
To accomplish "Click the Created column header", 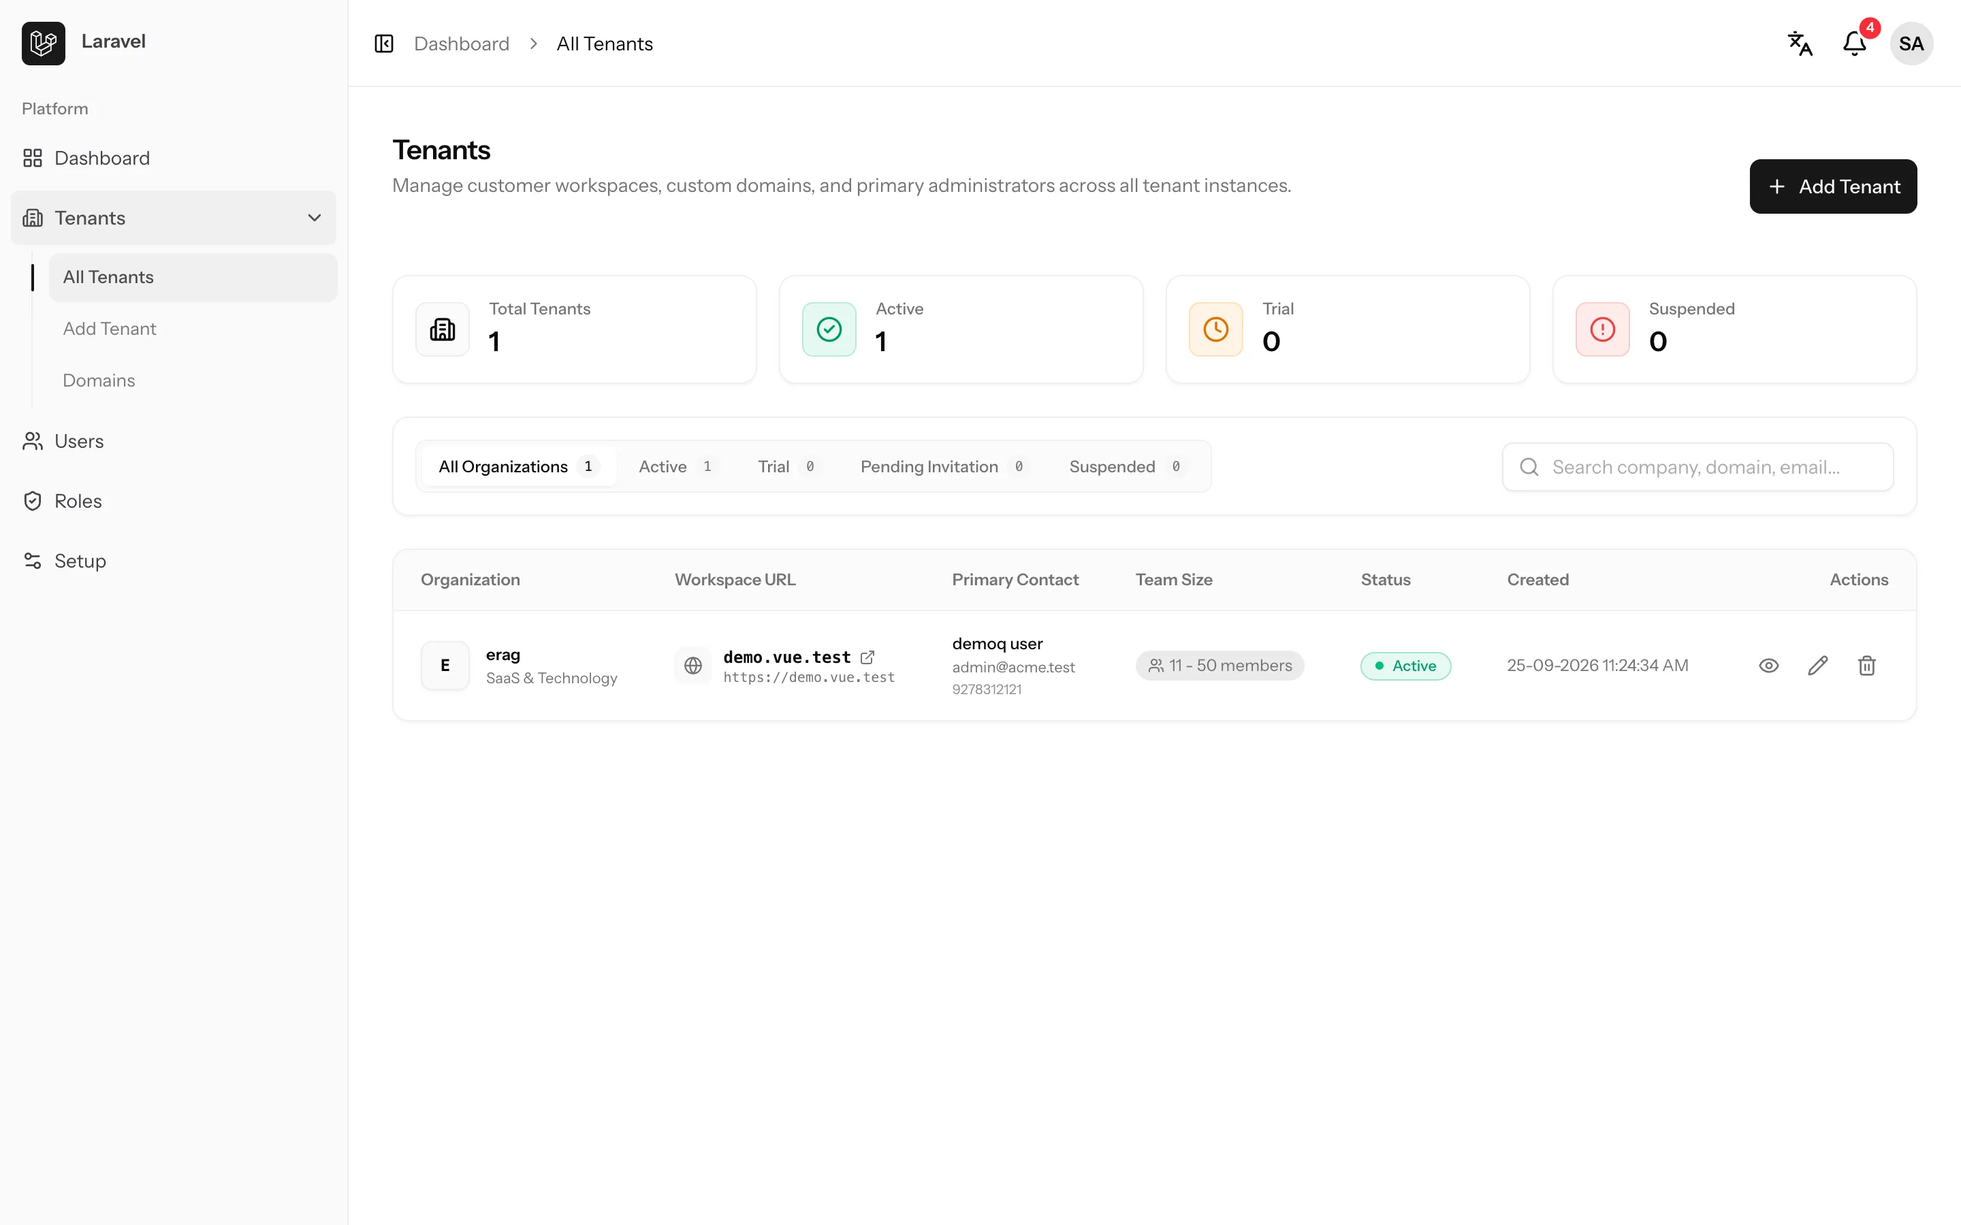I will pos(1538,580).
